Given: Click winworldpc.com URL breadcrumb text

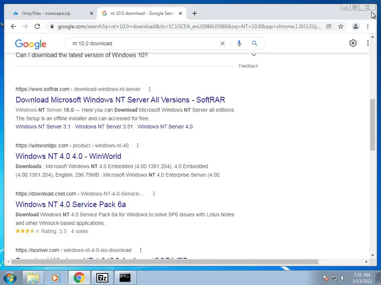Looking at the screenshot, I should tap(72, 145).
